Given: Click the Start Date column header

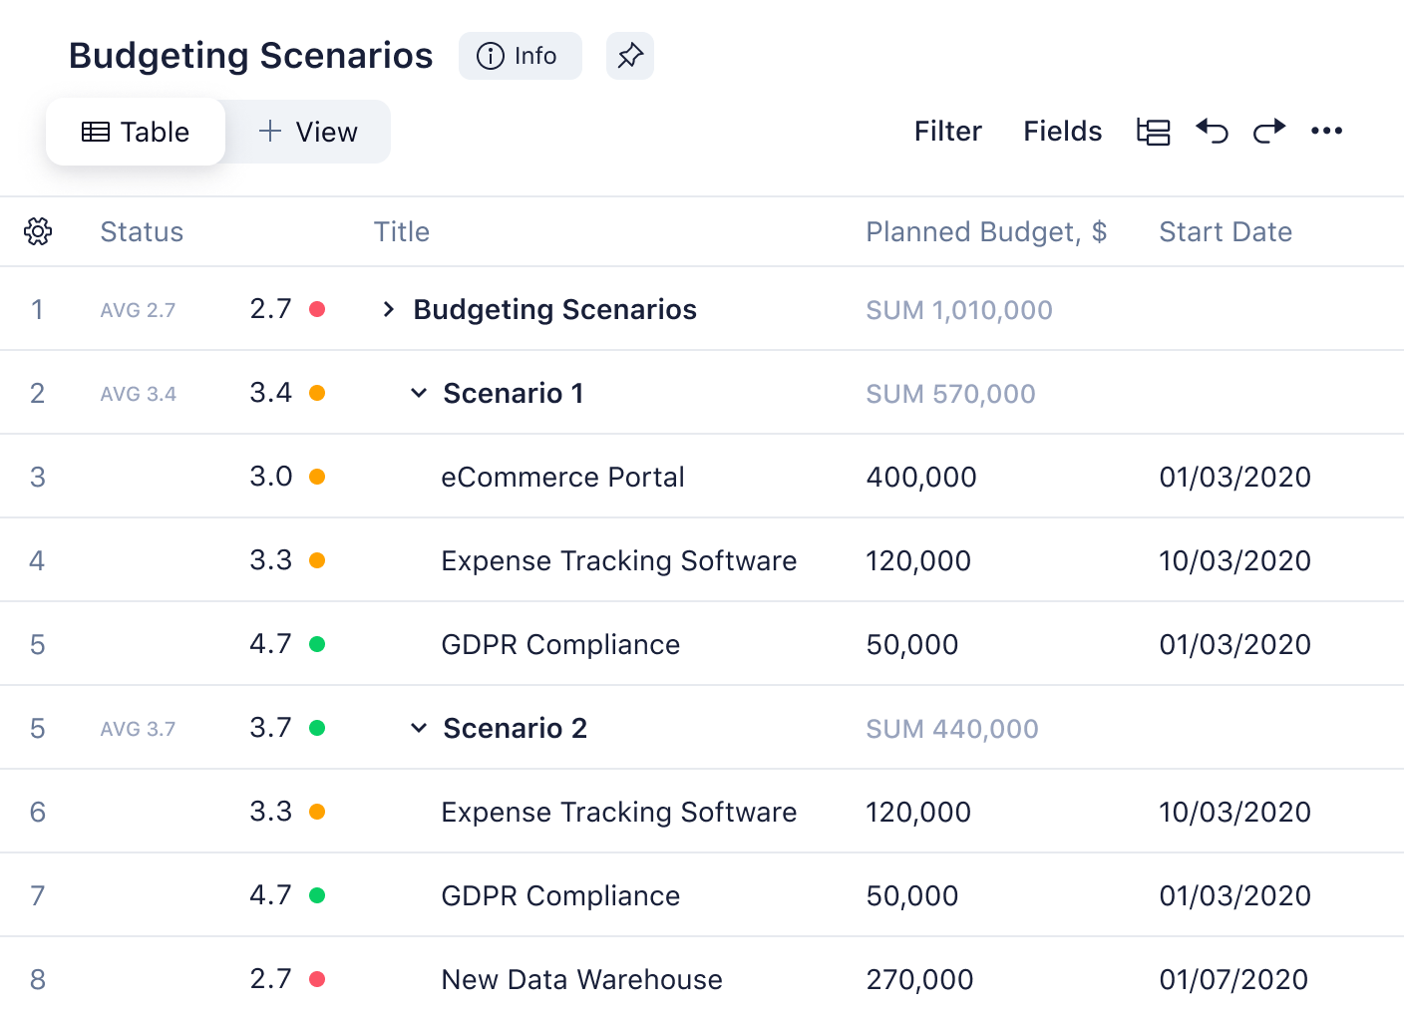Looking at the screenshot, I should pos(1225,232).
